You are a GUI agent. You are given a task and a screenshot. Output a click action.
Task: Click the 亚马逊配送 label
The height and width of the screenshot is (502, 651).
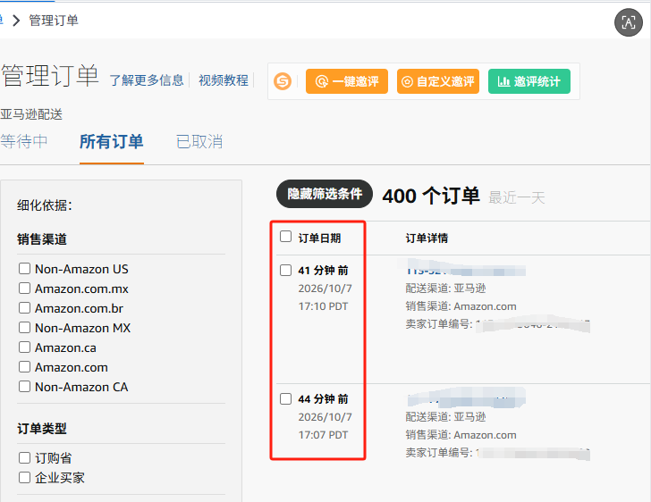point(31,114)
